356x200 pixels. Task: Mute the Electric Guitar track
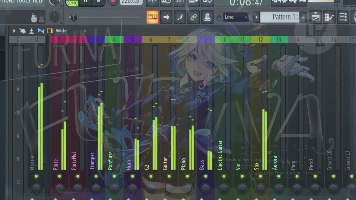(224, 176)
